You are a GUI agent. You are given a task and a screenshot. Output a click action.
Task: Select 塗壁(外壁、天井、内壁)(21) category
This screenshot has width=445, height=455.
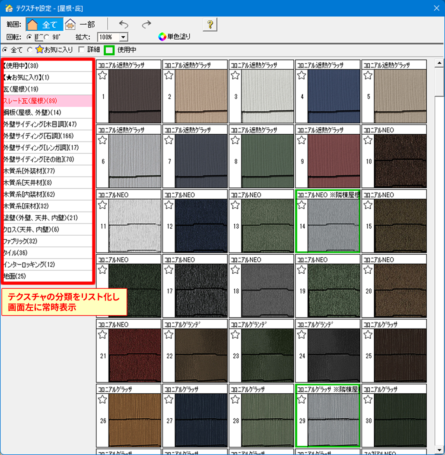(48, 218)
